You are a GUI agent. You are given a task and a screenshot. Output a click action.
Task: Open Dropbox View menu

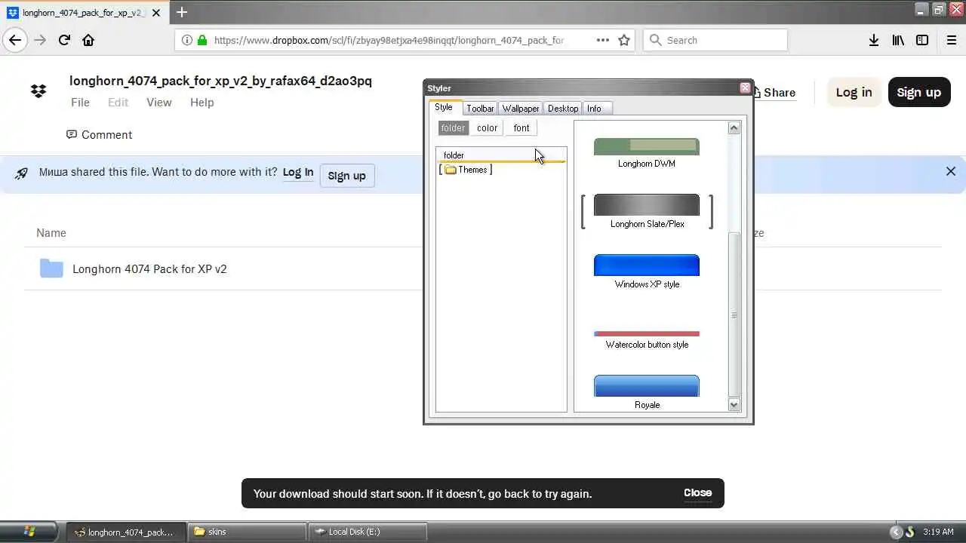pos(159,103)
